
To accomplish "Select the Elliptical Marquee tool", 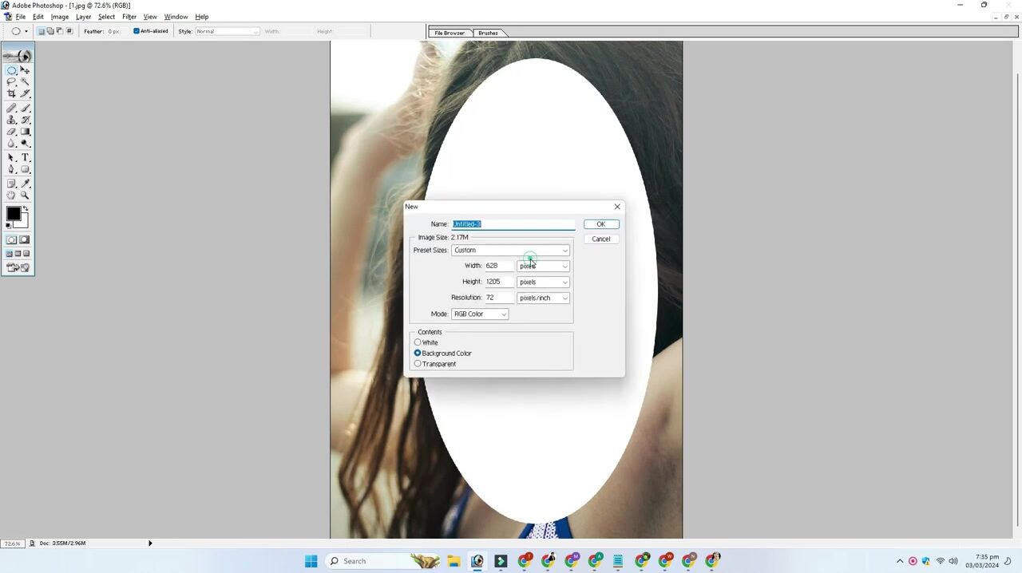I will click(11, 70).
